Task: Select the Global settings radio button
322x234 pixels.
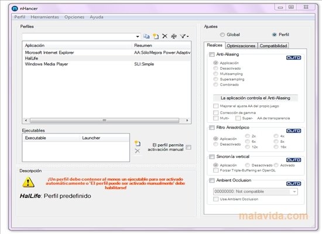Action: click(222, 35)
